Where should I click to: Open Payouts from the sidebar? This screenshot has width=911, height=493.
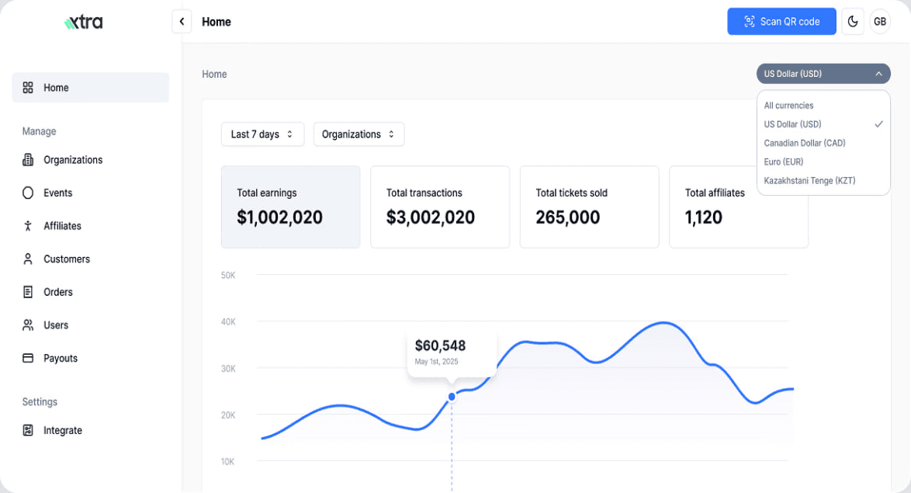(27, 358)
